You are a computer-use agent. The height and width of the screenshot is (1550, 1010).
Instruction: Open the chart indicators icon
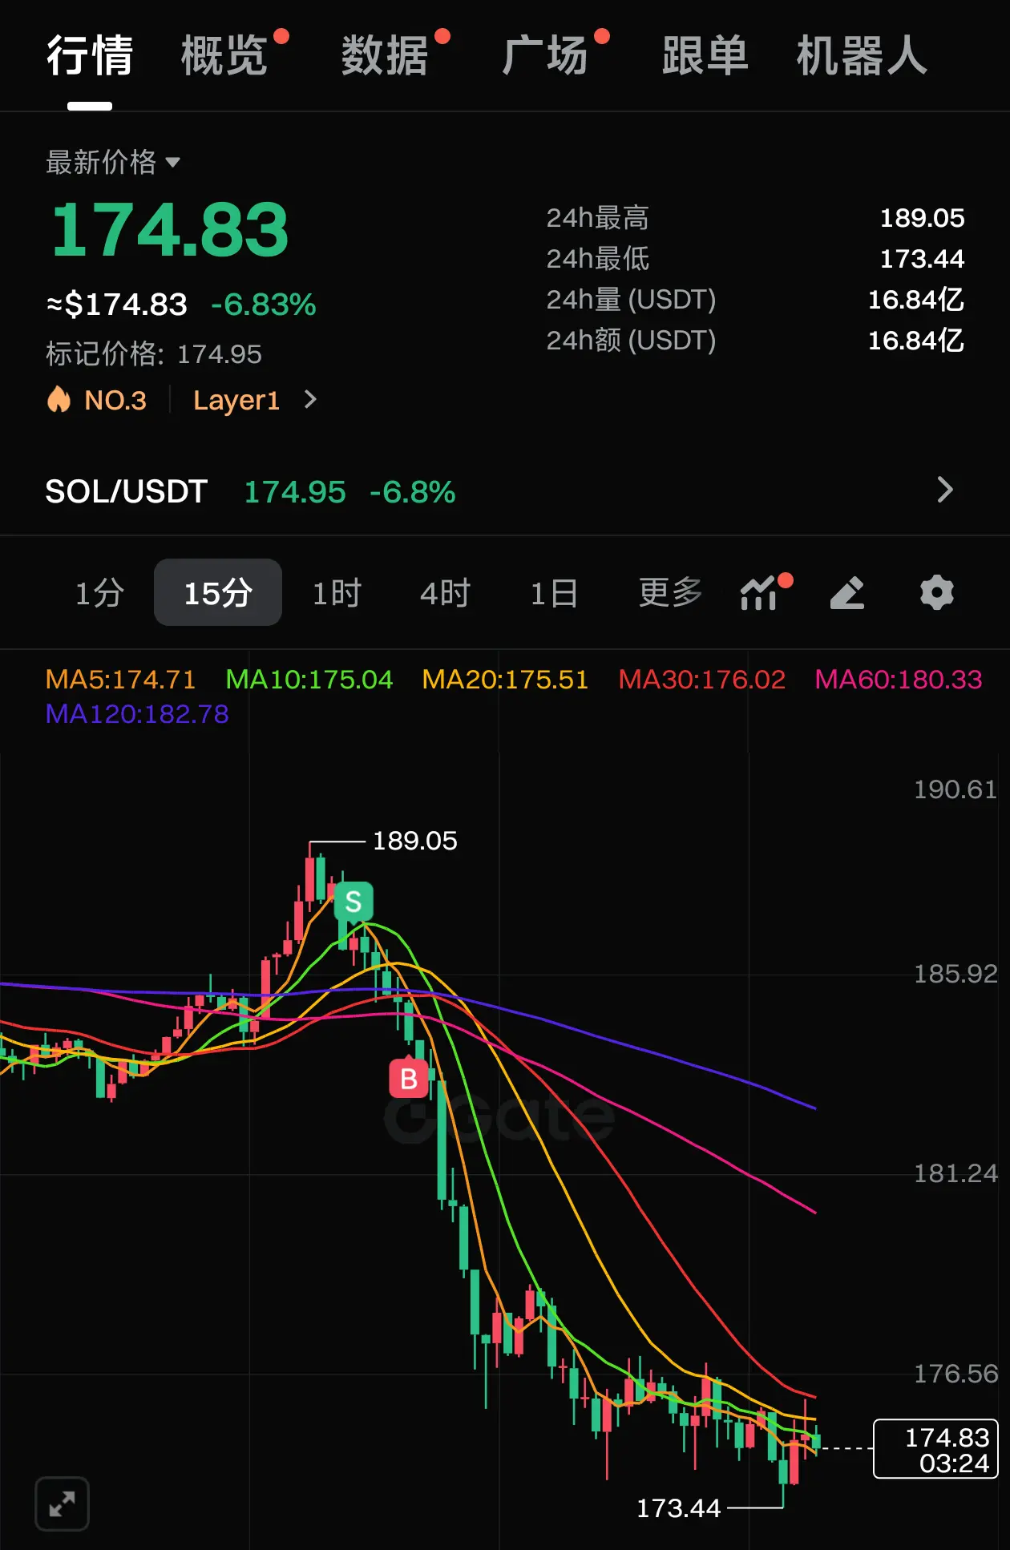758,593
